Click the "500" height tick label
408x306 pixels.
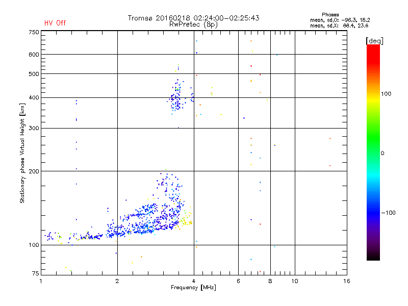[x=34, y=74]
